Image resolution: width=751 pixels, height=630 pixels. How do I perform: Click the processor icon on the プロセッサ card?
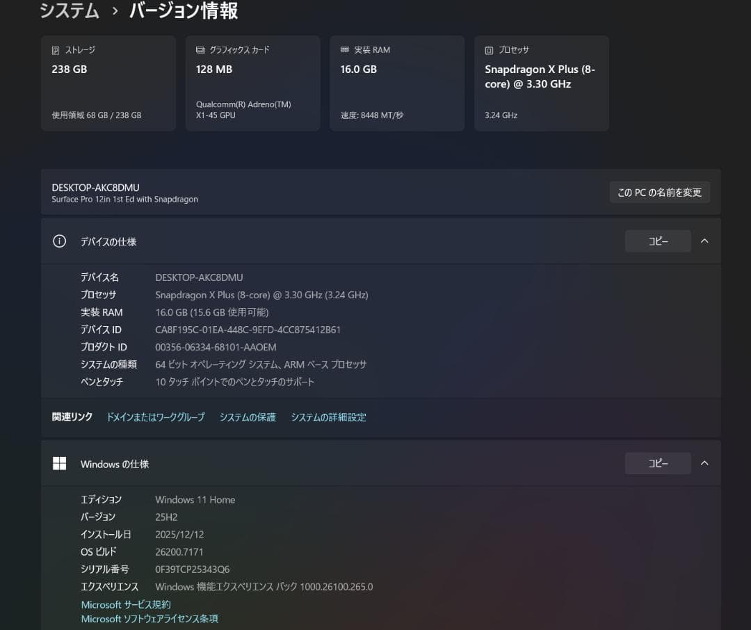coord(487,49)
